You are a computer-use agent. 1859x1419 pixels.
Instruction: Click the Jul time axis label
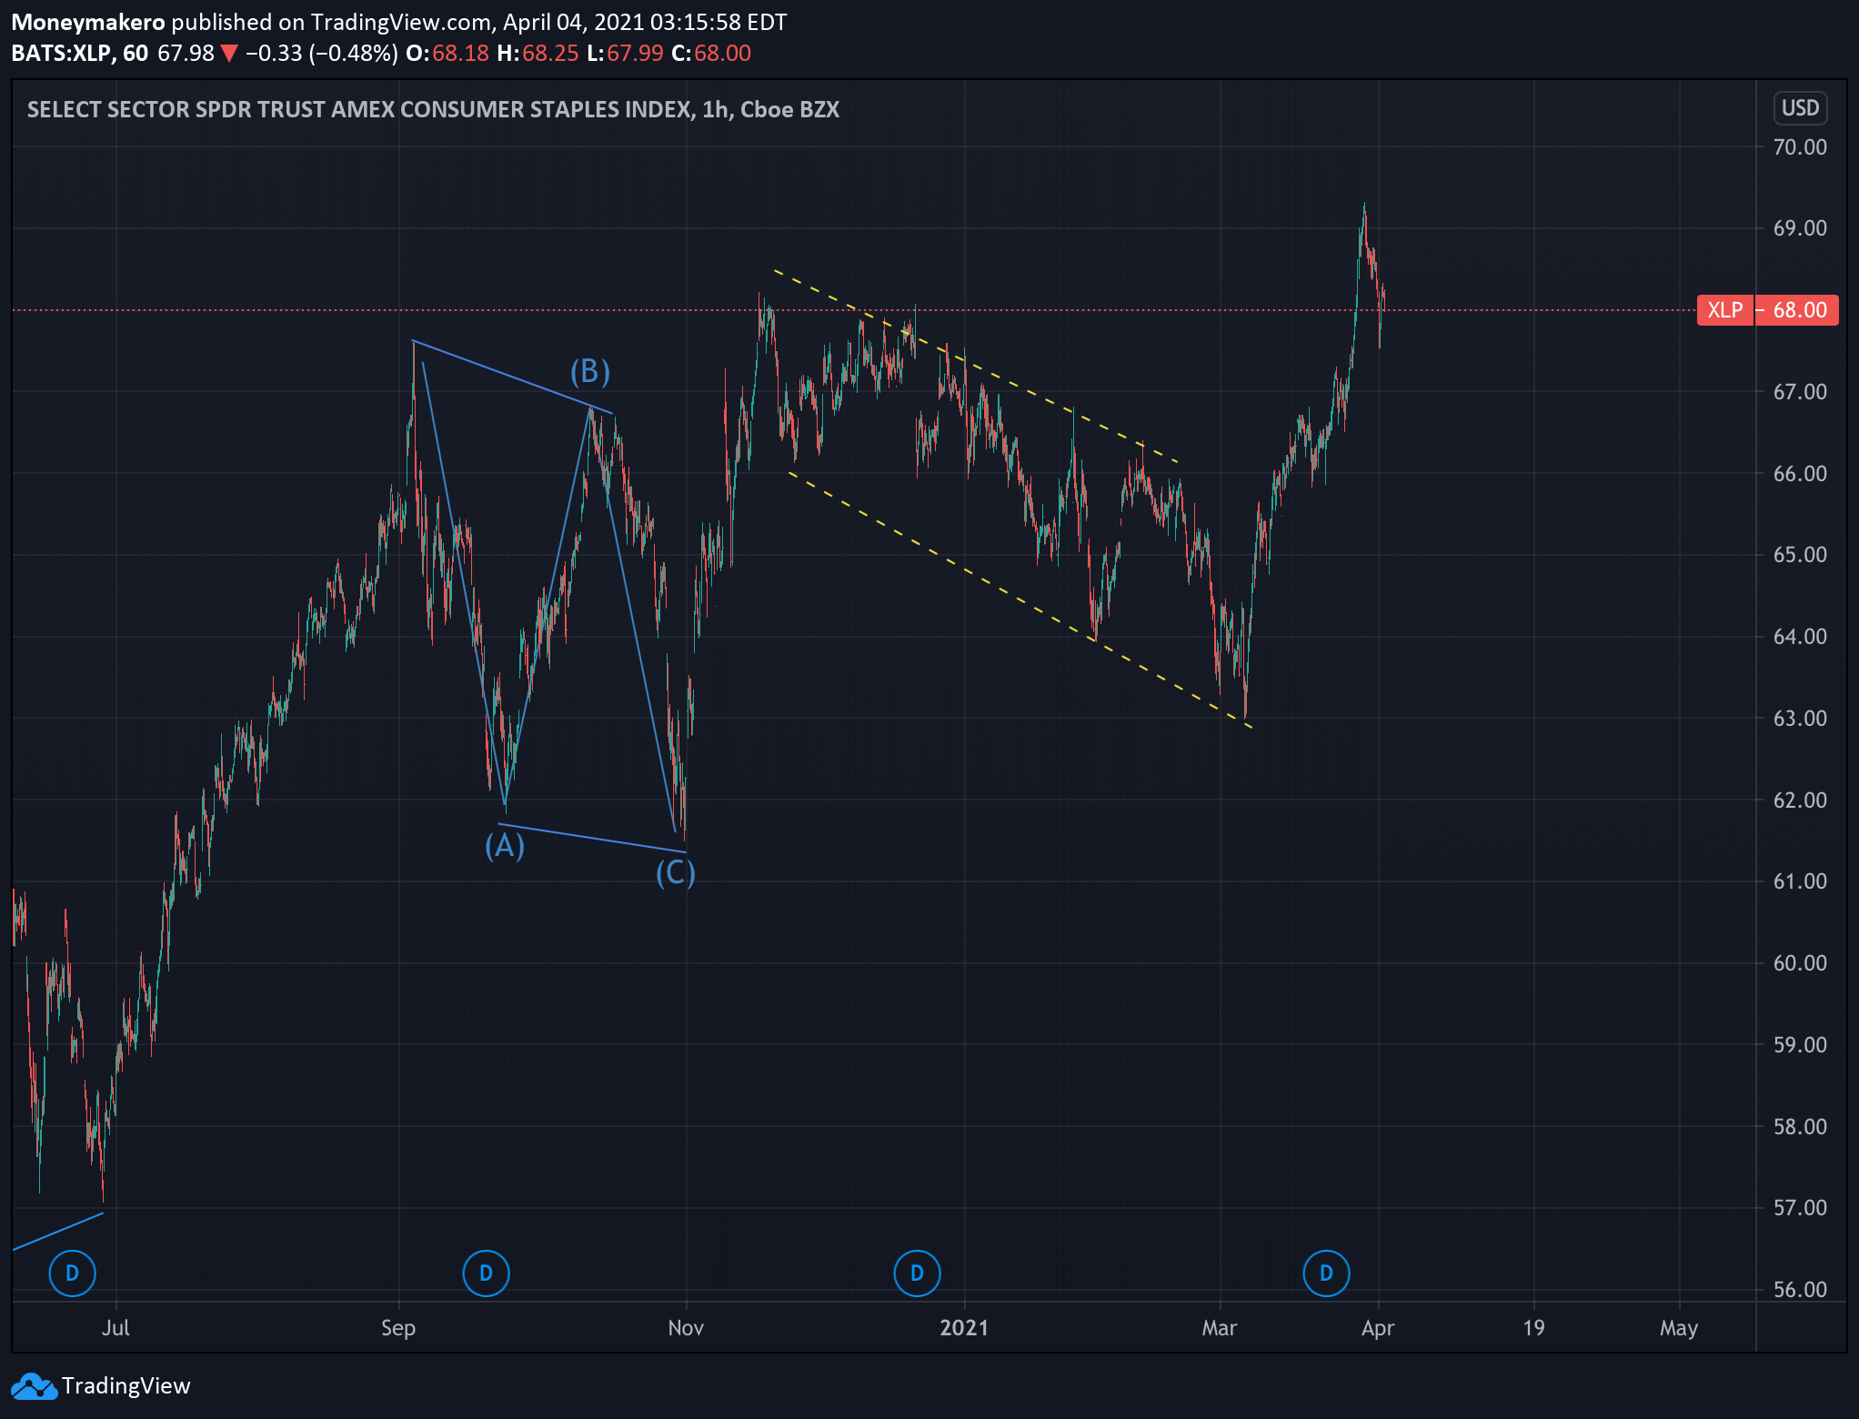tap(116, 1328)
